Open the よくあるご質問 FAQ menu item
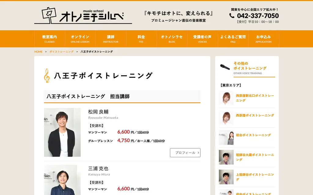Screen dimensions: 313x195 click(x=233, y=39)
